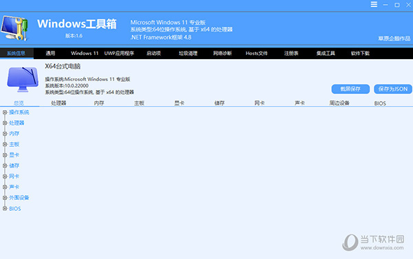Switch to the 软件下载 tab
The width and height of the screenshot is (413, 259).
[x=360, y=54]
